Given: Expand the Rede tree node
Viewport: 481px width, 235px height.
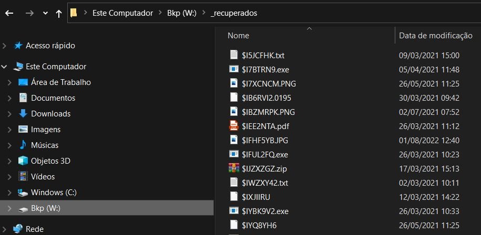Looking at the screenshot, I should pyautogui.click(x=4, y=229).
